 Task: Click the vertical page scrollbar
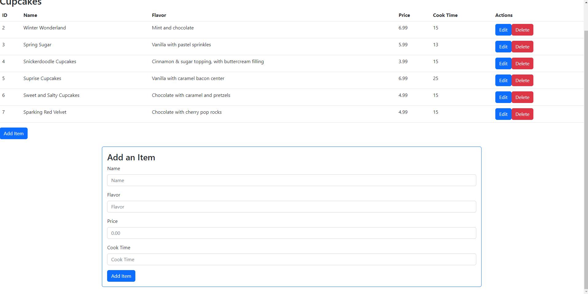tap(586, 153)
